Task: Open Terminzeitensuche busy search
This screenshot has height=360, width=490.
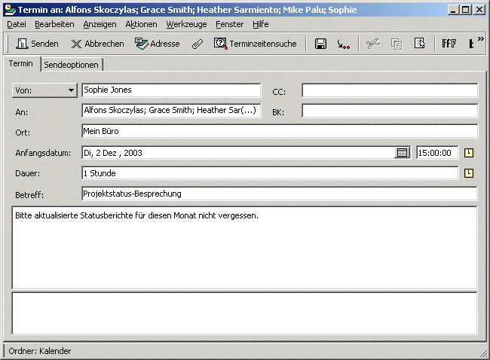Action: [x=255, y=44]
